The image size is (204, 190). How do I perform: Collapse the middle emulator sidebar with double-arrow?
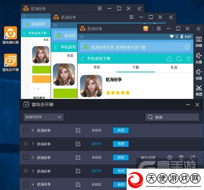pyautogui.click(x=171, y=17)
